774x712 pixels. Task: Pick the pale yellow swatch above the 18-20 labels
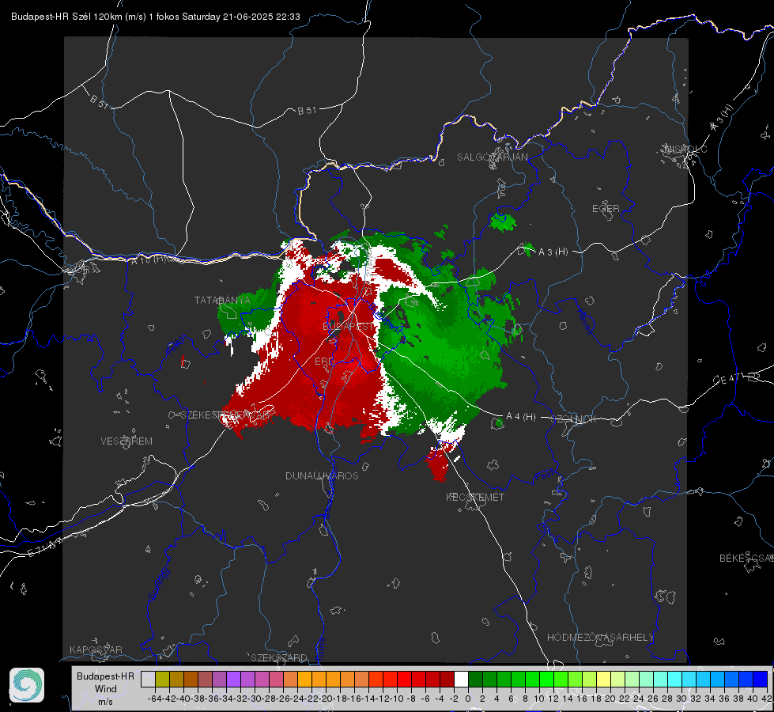[x=604, y=679]
